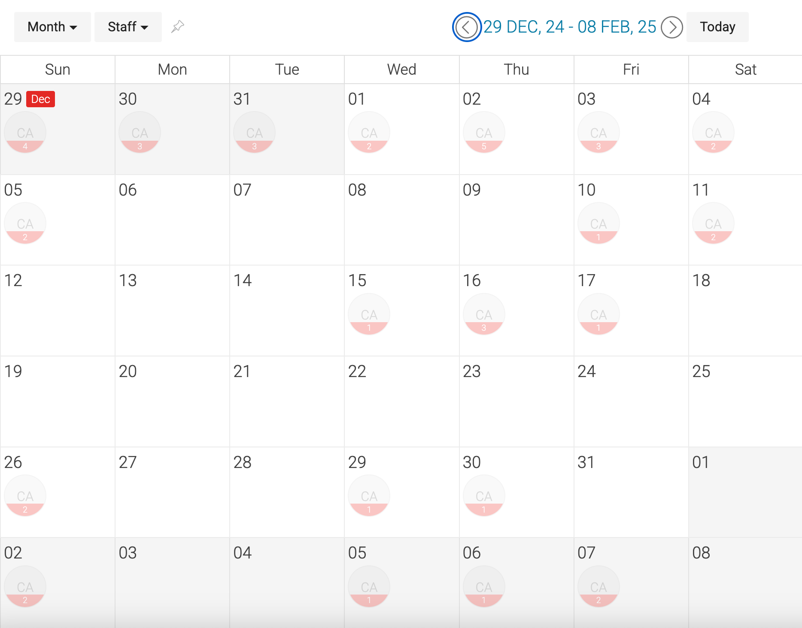Select the empty day cell for 22
This screenshot has height=628, width=802.
pyautogui.click(x=401, y=402)
